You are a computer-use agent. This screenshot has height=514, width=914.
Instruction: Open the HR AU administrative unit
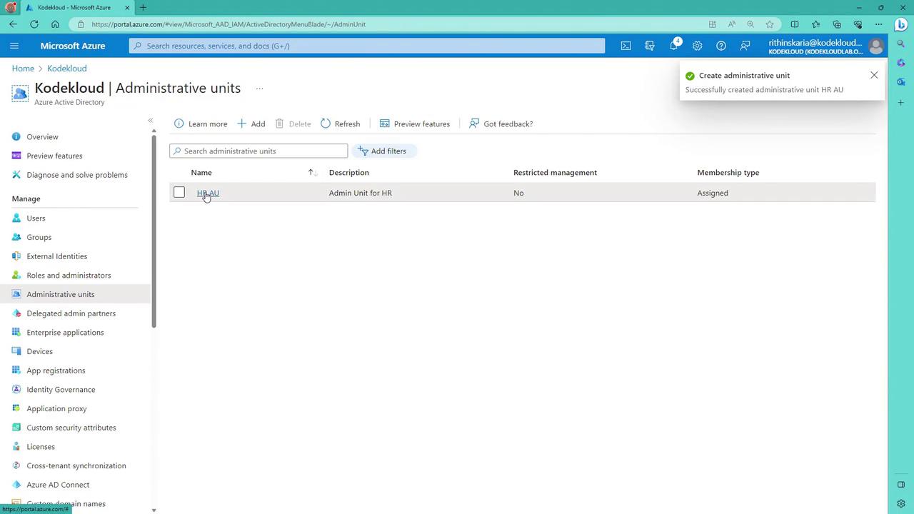[208, 193]
